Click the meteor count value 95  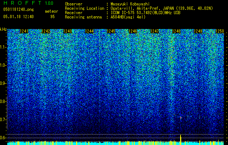click(53, 17)
